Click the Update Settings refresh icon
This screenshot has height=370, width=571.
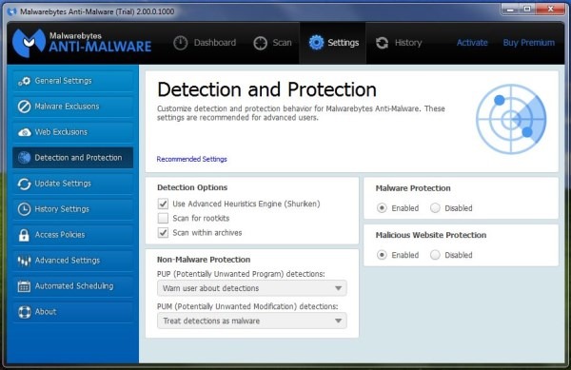pyautogui.click(x=24, y=184)
